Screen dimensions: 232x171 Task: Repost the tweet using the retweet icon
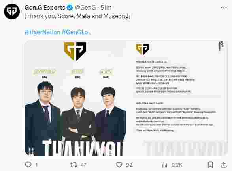pos(73,165)
